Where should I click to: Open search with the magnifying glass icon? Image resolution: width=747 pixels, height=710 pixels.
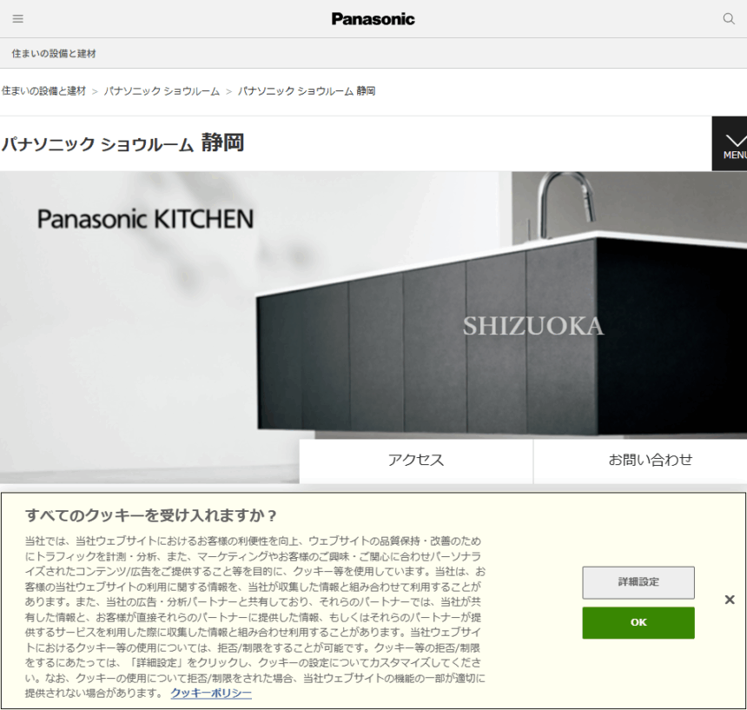coord(729,19)
